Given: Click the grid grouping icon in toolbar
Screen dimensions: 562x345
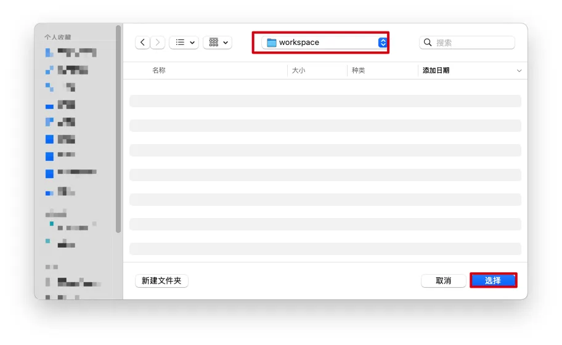Looking at the screenshot, I should click(x=214, y=43).
